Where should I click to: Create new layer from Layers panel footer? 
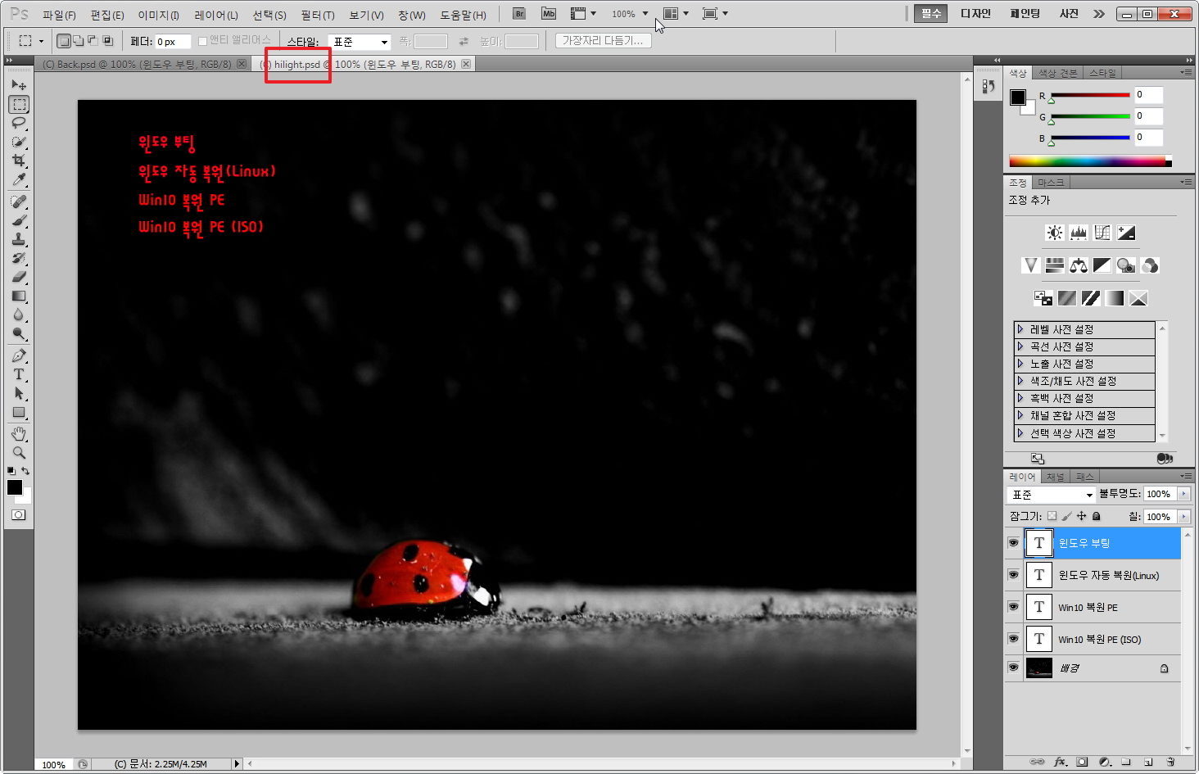click(x=1148, y=762)
